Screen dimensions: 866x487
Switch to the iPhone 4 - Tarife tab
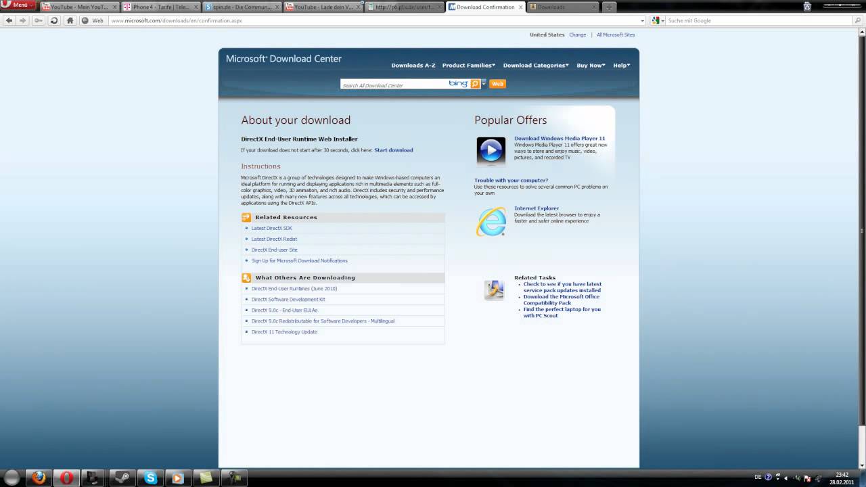point(161,7)
